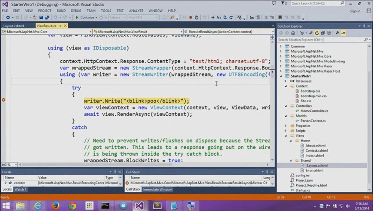The image size is (373, 211).
Task: Open notifications flag showing 2
Action: (x=284, y=3)
